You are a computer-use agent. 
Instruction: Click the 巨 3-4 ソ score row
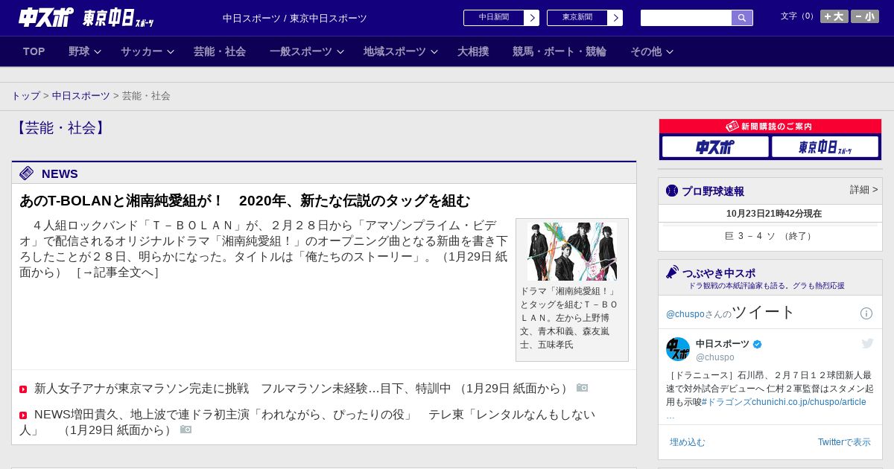(770, 236)
